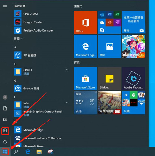Jump via the I letter header
Image resolution: width=155 pixels, height=156 pixels.
pyautogui.click(x=15, y=97)
